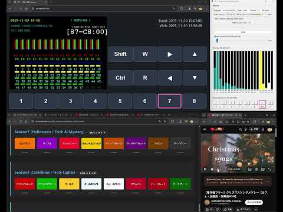
Task: Click the YouTube share button
Action: [228, 210]
